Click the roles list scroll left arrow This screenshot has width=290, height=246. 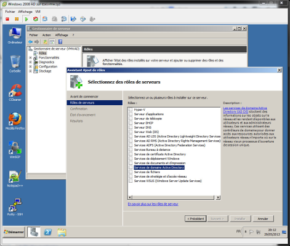pos(130,197)
